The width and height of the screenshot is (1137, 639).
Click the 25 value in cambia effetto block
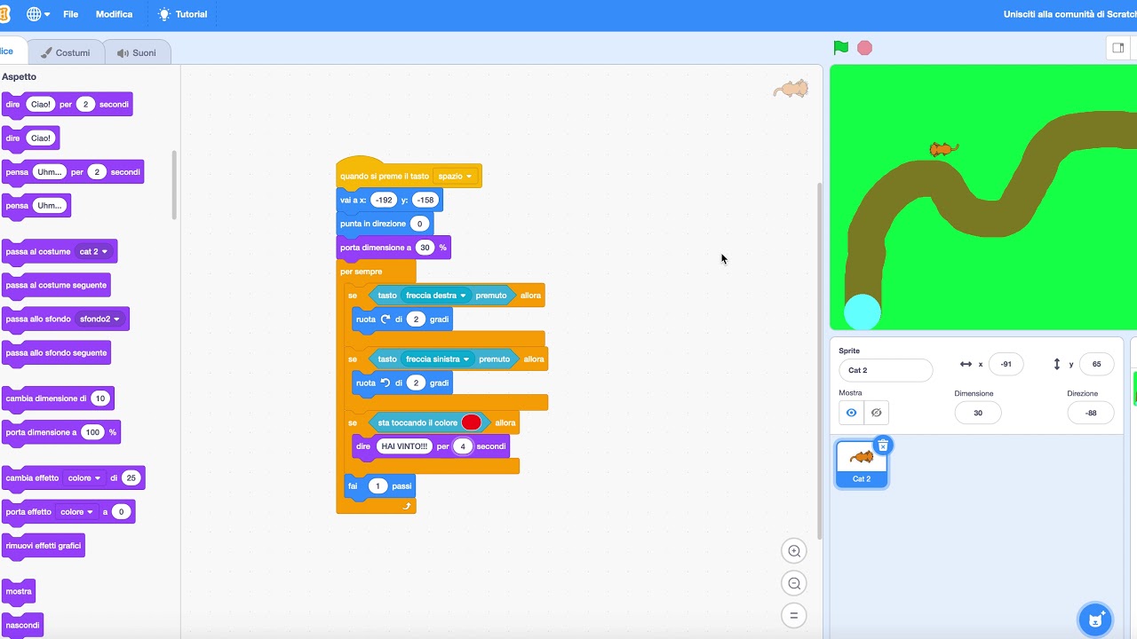[131, 478]
